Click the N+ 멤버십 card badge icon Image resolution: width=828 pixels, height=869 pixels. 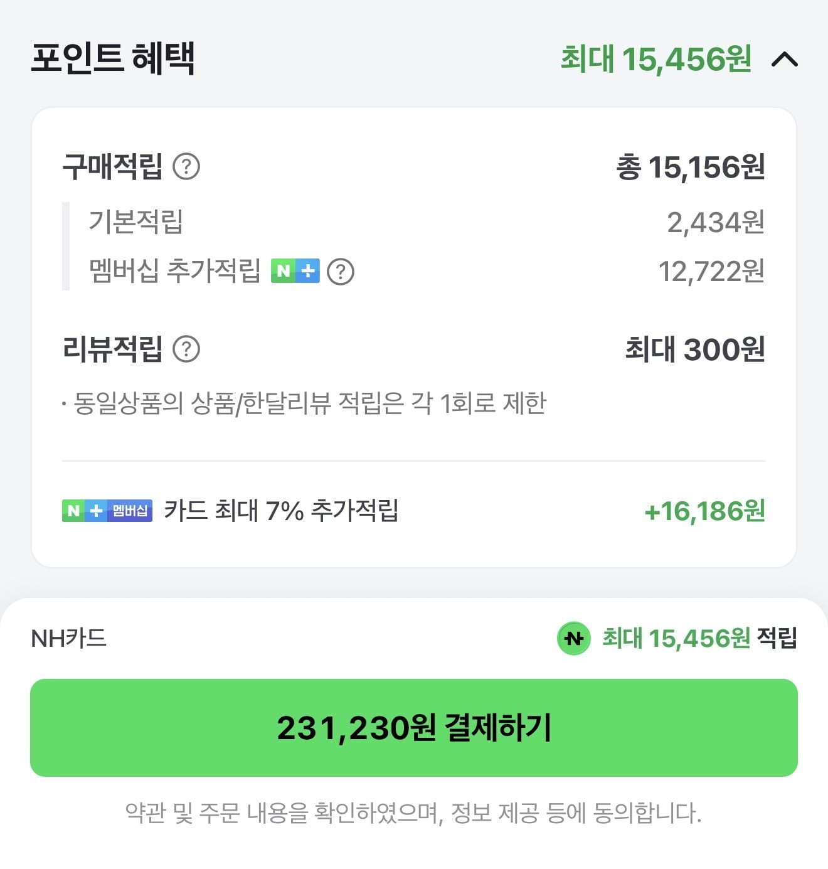pos(107,511)
